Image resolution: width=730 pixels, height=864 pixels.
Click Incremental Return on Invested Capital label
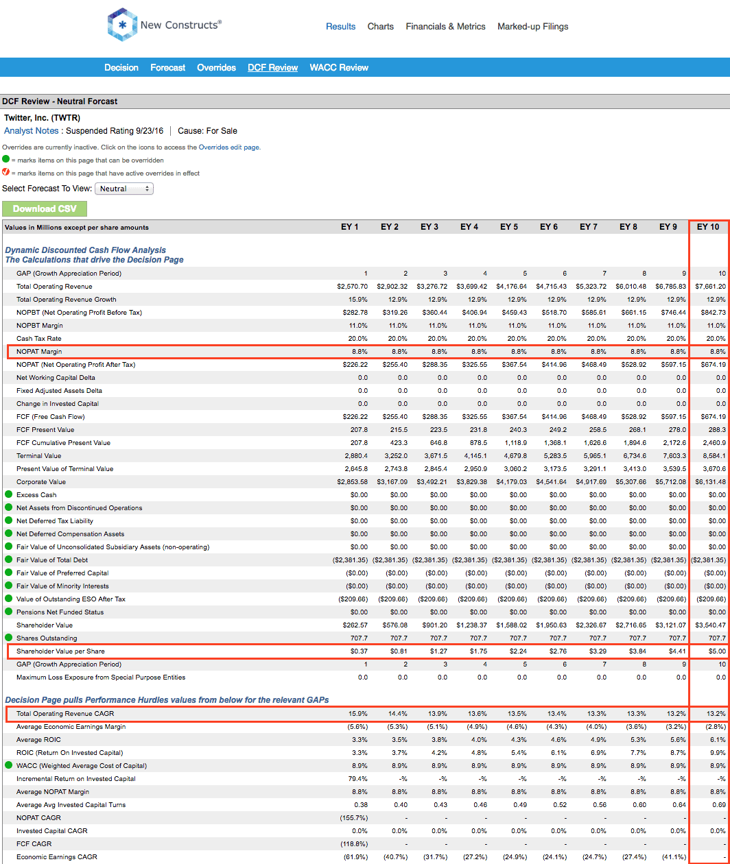click(76, 778)
